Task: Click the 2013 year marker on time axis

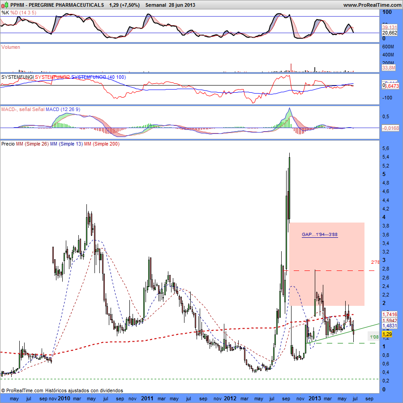Action: (x=315, y=399)
